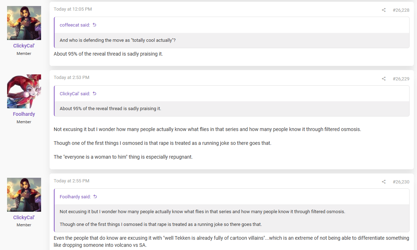
Task: Click 'Today at 2:55 PM' timestamp
Action: pos(72,181)
